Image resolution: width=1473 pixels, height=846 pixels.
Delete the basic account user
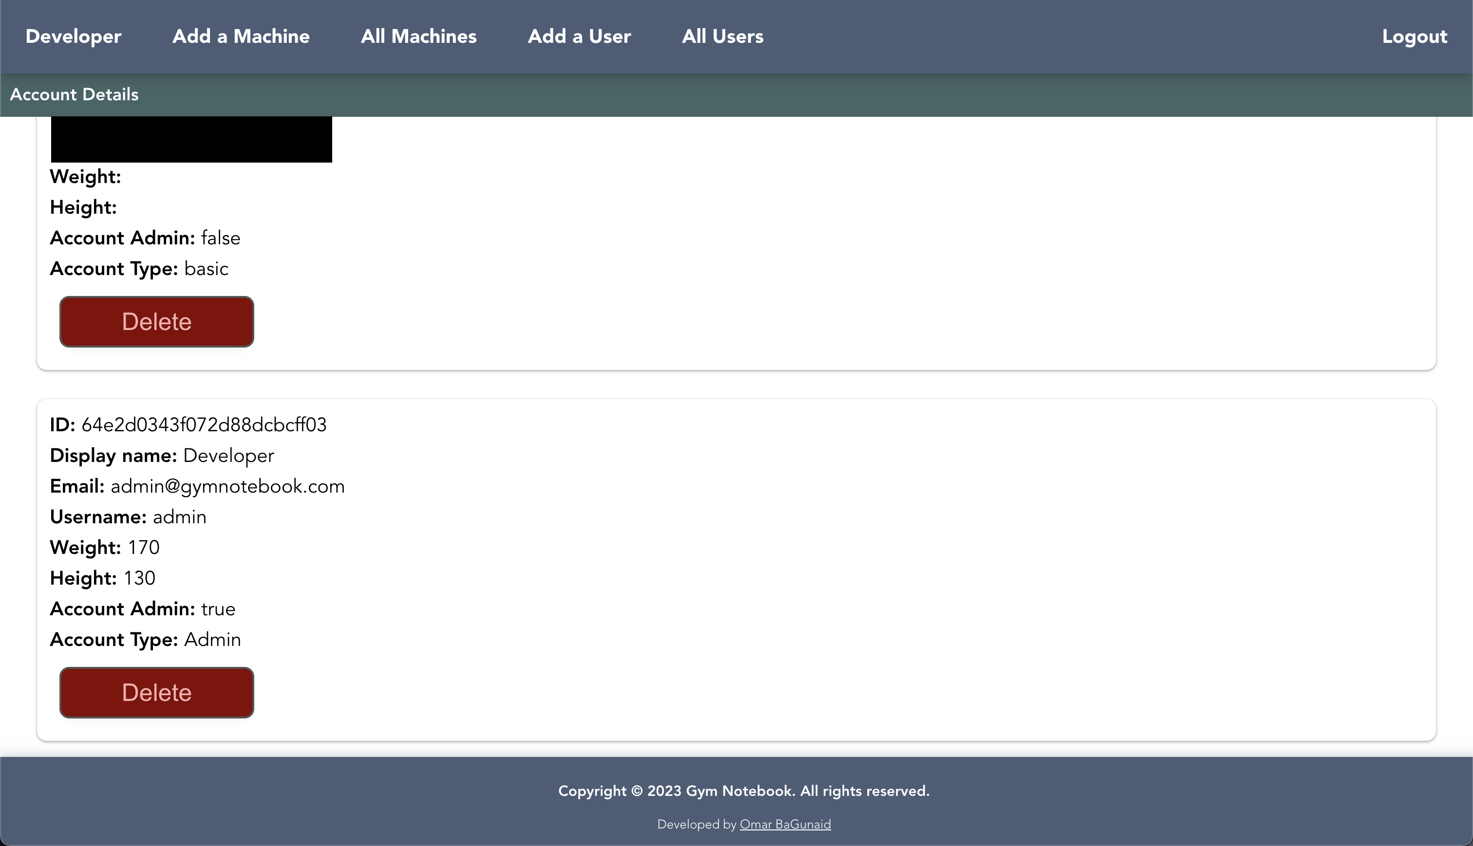coord(156,321)
